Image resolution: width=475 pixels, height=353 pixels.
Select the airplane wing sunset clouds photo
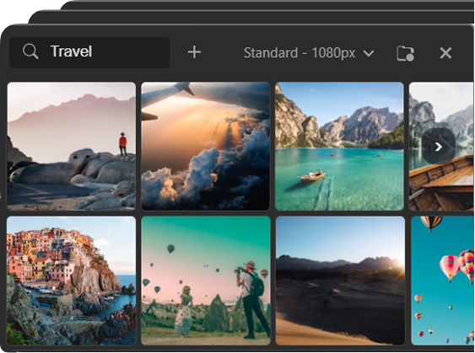pos(205,146)
